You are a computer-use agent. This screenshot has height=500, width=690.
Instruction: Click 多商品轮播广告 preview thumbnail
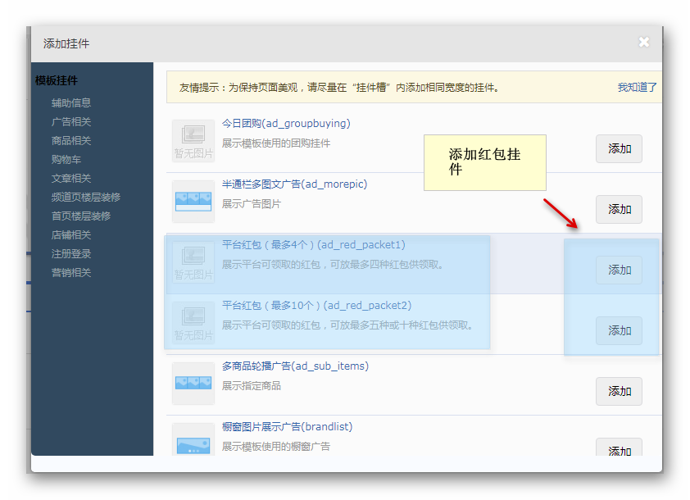[x=193, y=384]
